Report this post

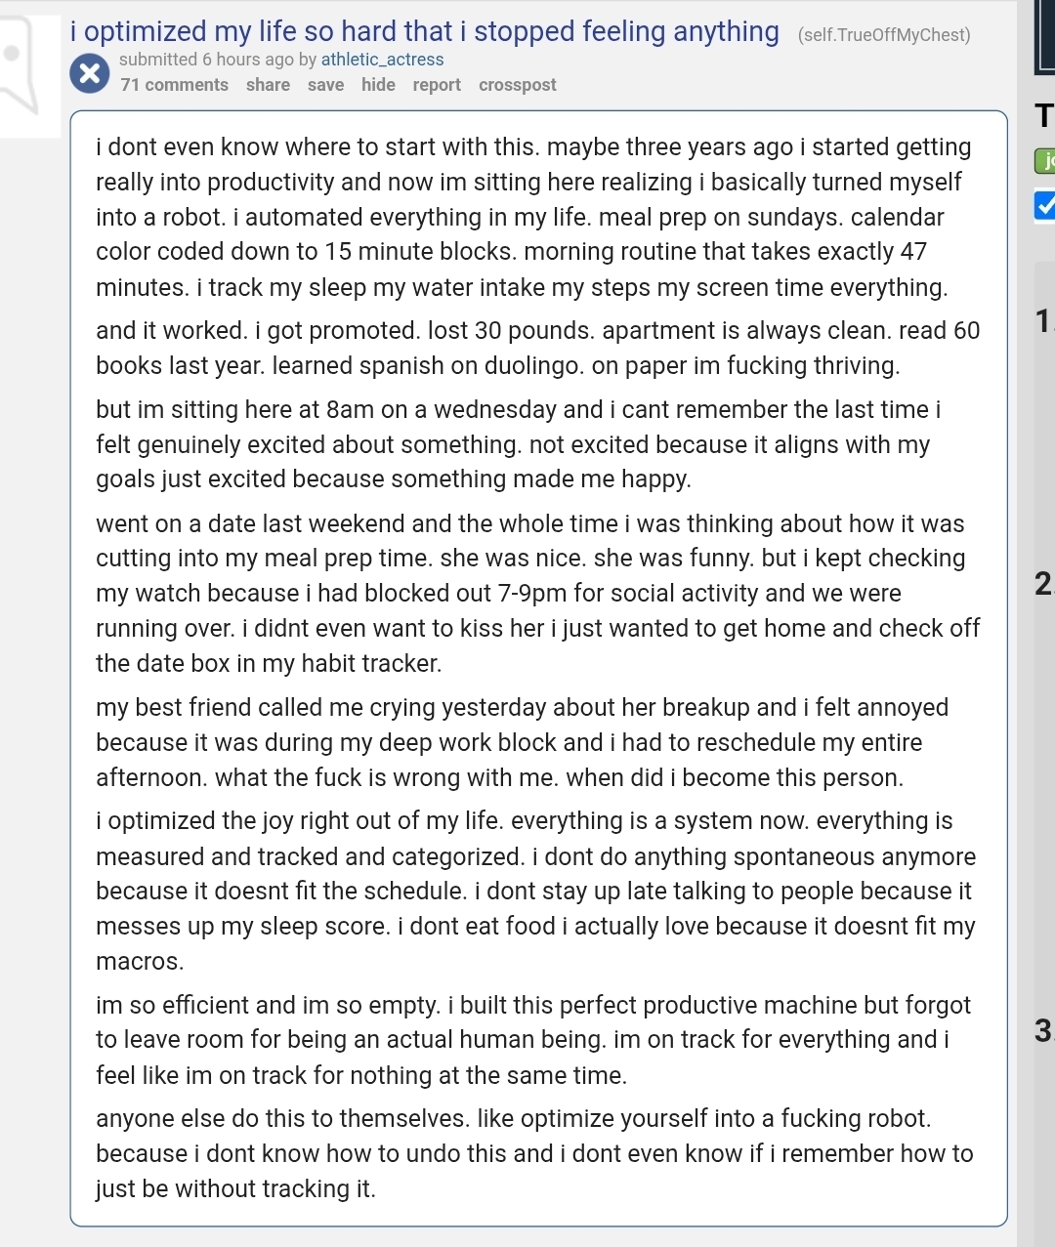(x=437, y=85)
